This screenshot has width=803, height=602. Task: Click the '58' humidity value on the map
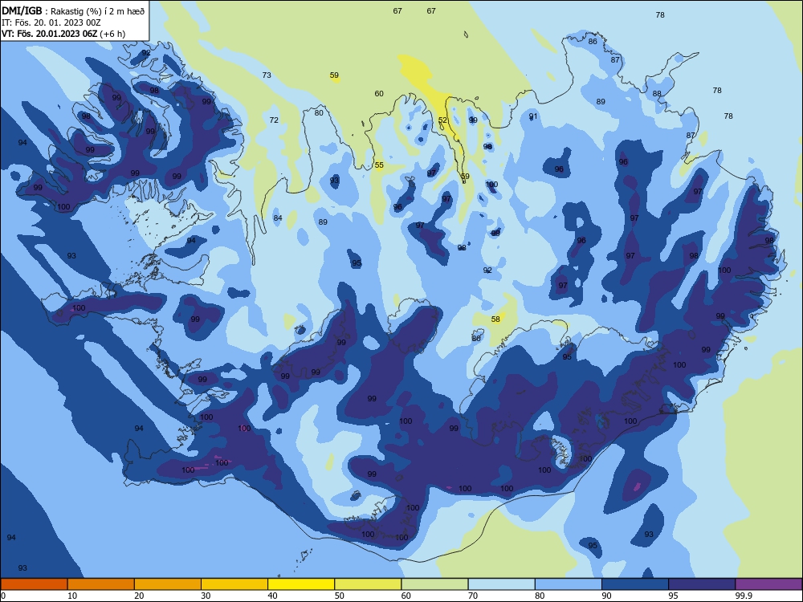[495, 319]
